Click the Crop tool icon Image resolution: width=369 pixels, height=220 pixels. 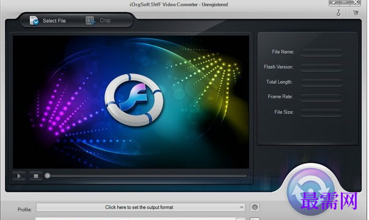[91, 21]
